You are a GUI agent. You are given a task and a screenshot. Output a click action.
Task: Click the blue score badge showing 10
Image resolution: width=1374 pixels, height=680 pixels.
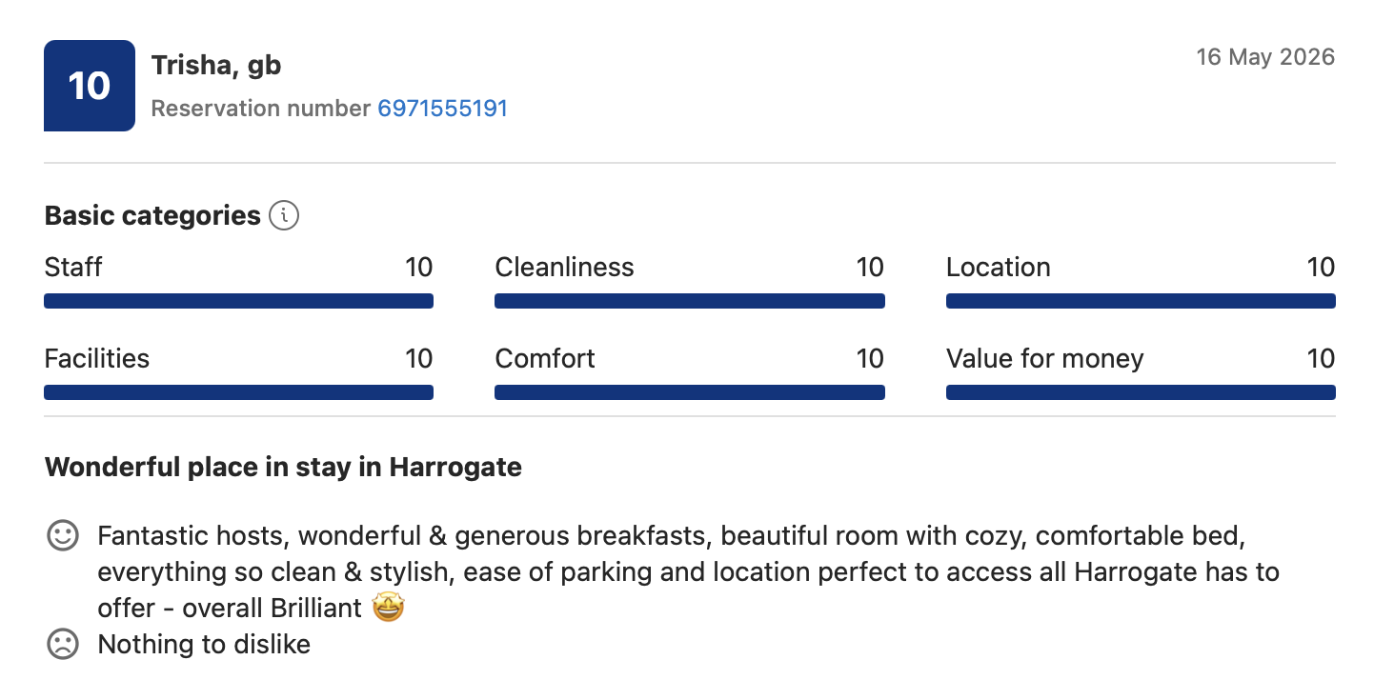[90, 86]
